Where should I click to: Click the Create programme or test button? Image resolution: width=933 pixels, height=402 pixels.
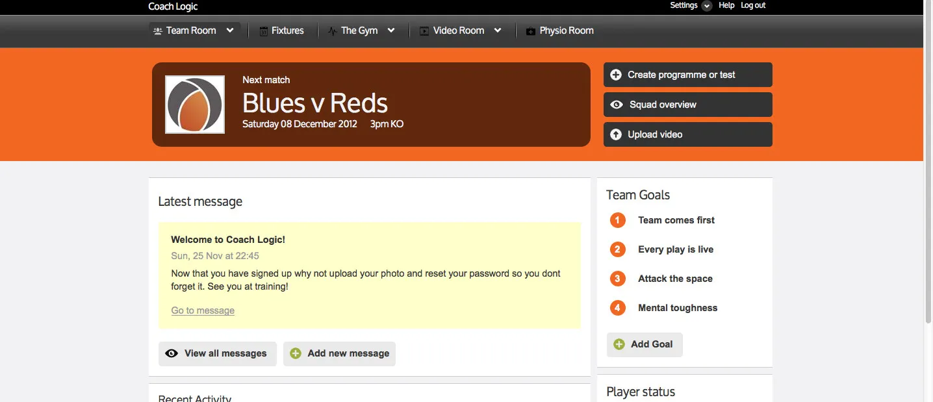(x=688, y=75)
